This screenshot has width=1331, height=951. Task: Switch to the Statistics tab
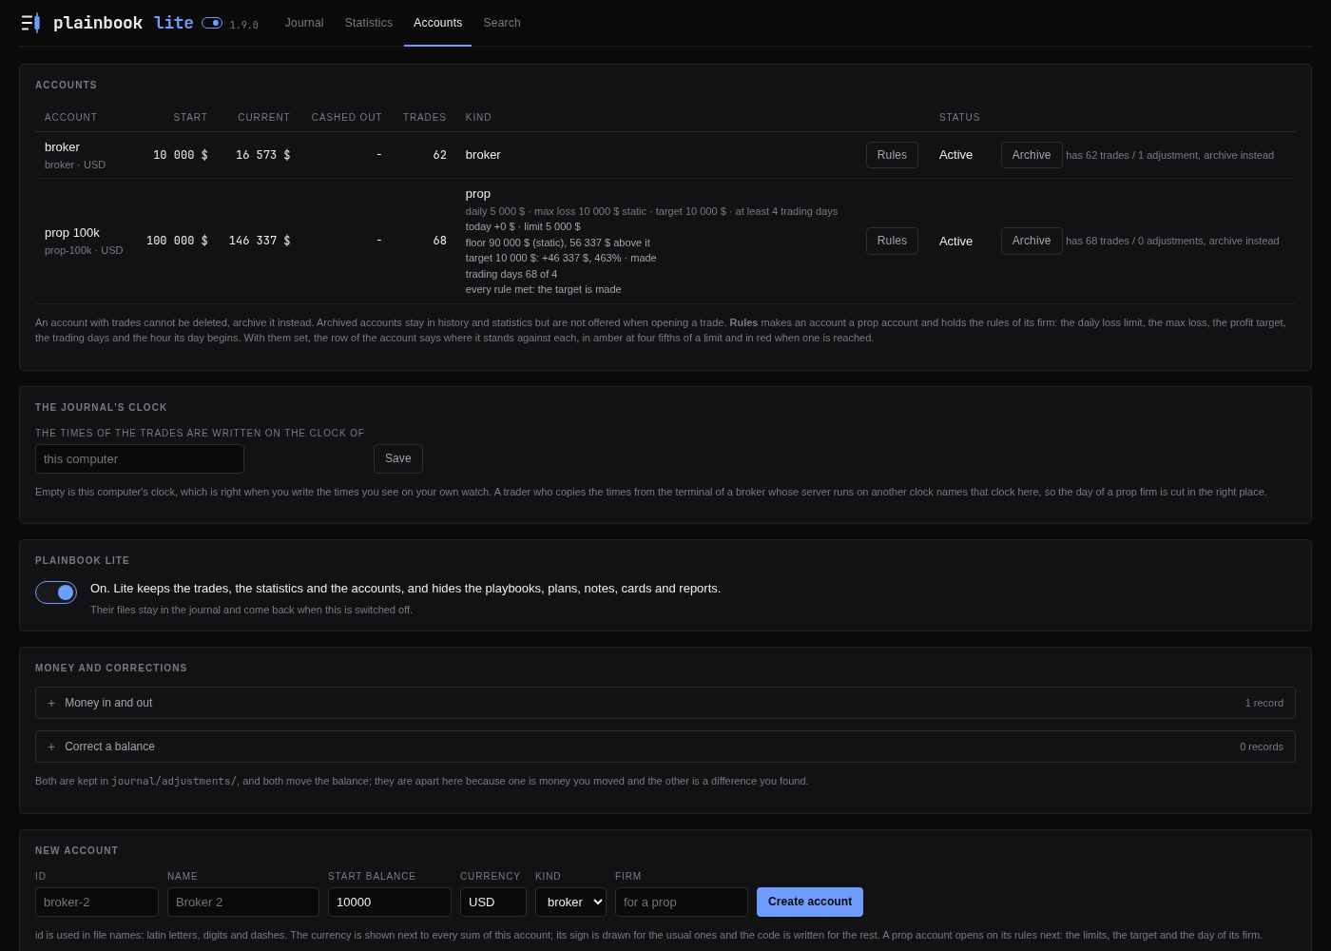(369, 23)
